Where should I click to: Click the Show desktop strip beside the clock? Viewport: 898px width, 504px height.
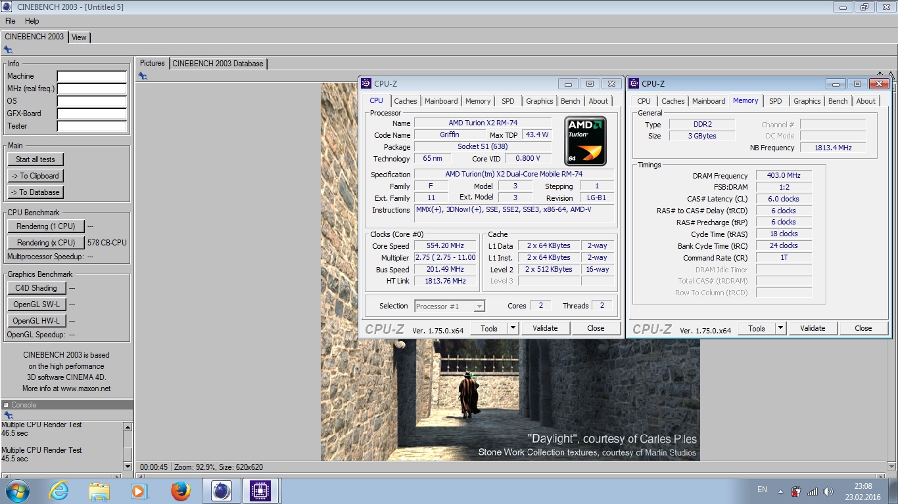click(893, 491)
